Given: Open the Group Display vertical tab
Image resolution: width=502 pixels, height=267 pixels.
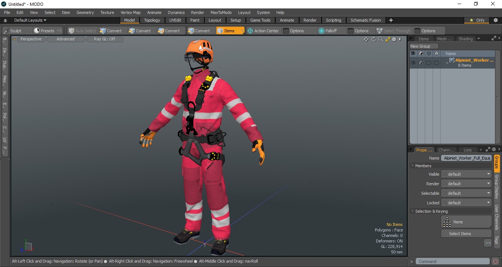Looking at the screenshot, I should tap(496, 187).
